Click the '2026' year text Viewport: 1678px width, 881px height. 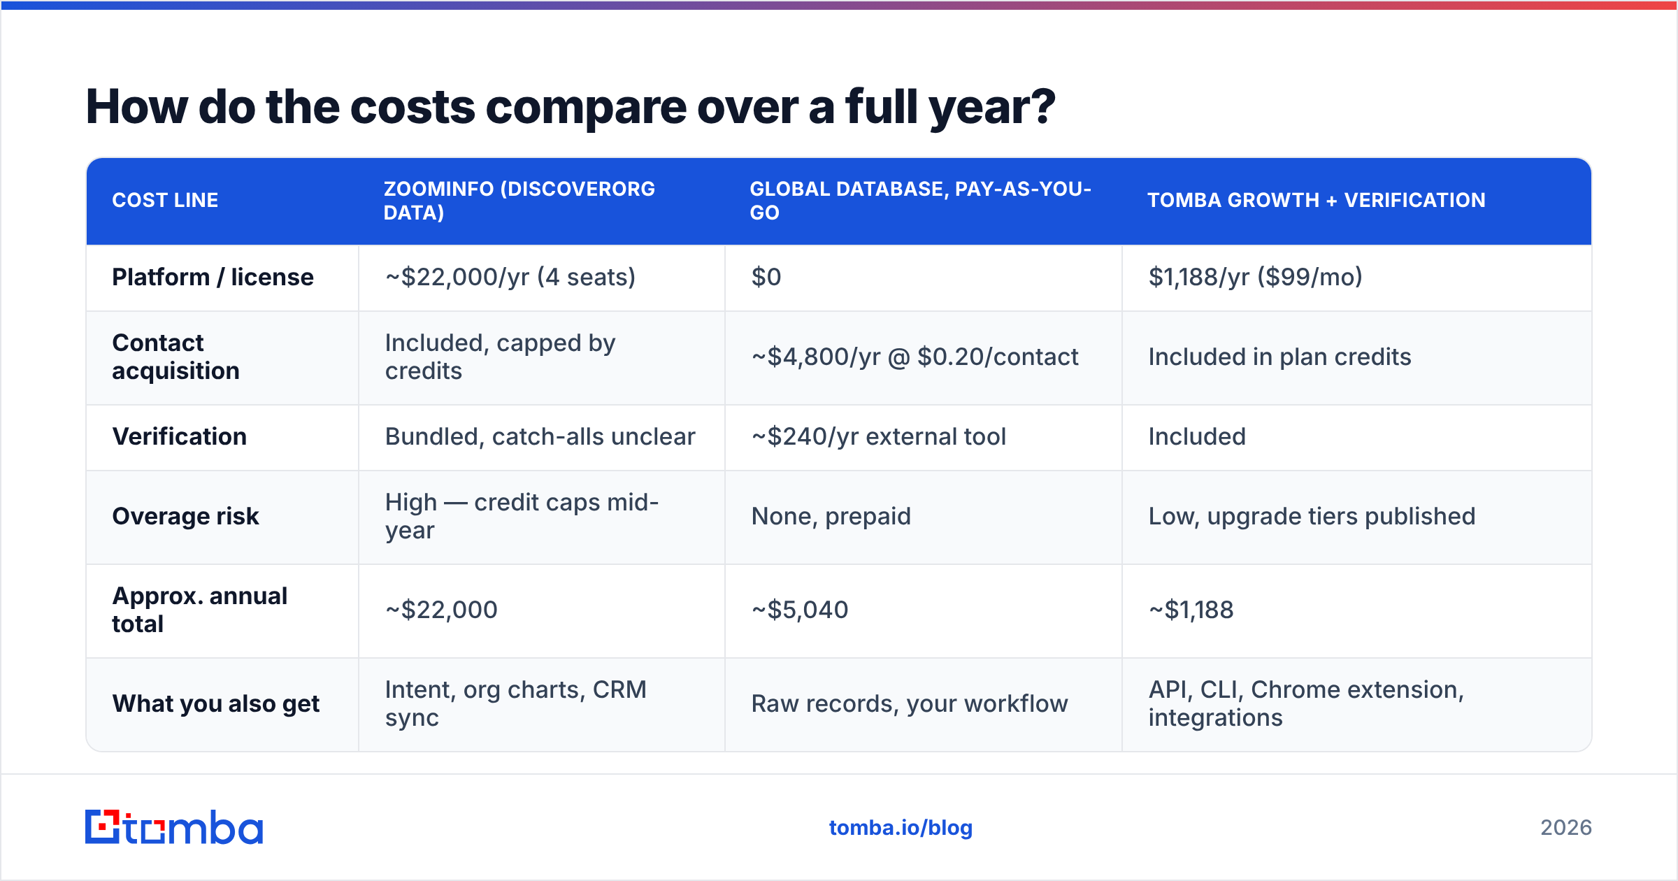1566,828
